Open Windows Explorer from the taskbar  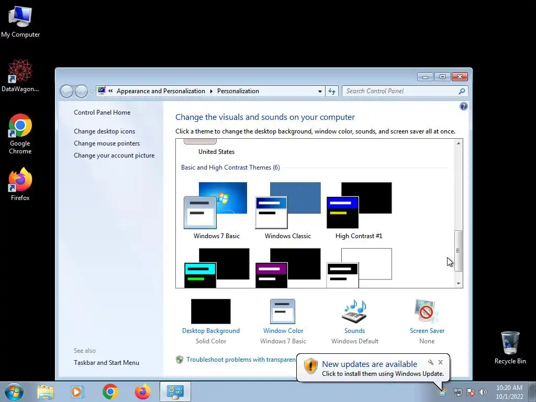click(46, 392)
